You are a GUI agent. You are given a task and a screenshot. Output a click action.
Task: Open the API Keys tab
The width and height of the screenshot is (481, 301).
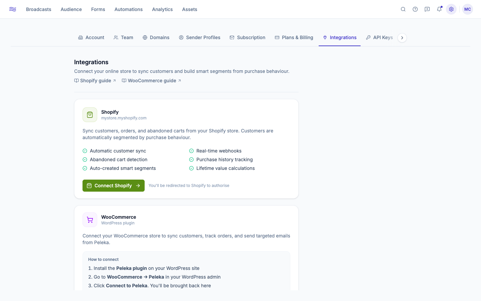[379, 37]
